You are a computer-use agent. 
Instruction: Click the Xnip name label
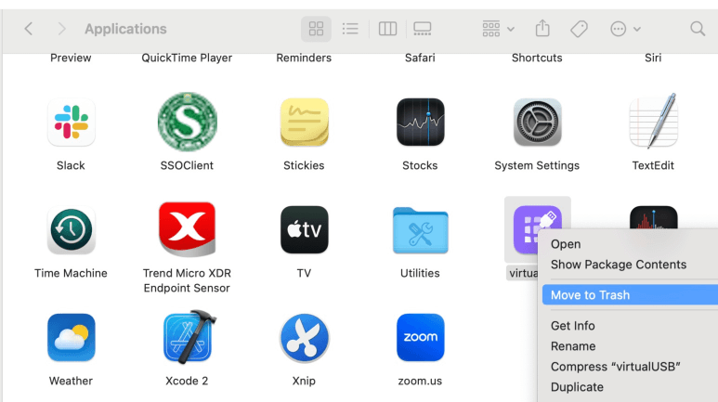[304, 381]
